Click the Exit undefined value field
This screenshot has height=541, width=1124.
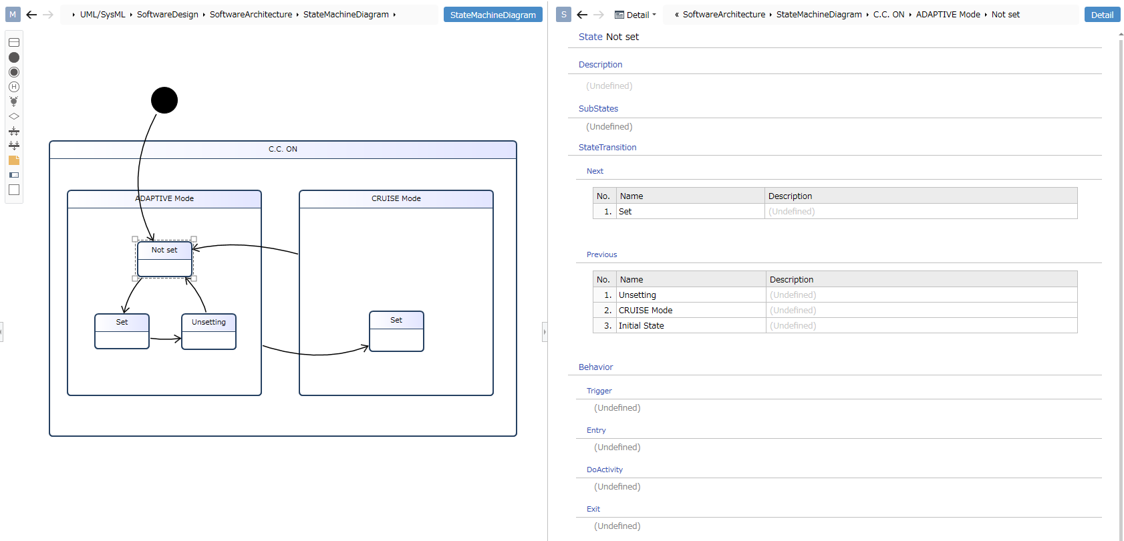click(x=617, y=526)
